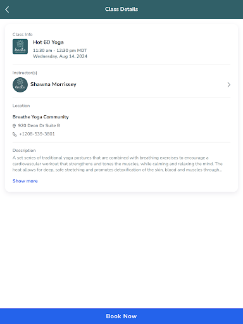Image resolution: width=243 pixels, height=324 pixels.
Task: Click the Location section label
Action: tap(21, 106)
